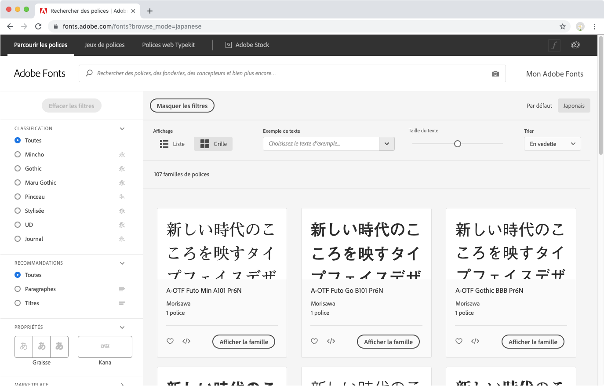Switch to Japonais browse mode
The height and width of the screenshot is (386, 604).
pos(574,106)
